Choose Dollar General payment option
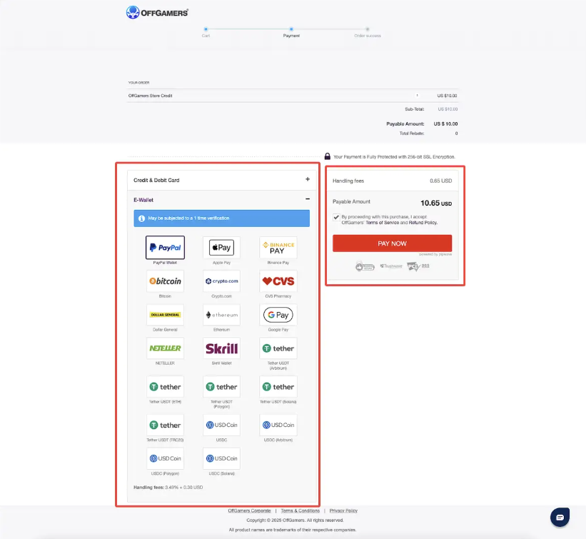Image resolution: width=586 pixels, height=539 pixels. pyautogui.click(x=165, y=315)
